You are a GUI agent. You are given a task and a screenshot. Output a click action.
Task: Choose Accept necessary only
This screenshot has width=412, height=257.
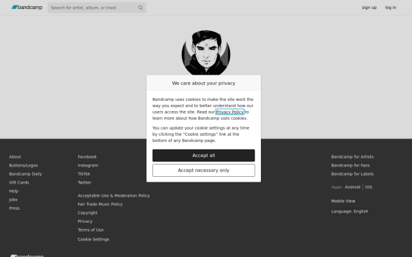tap(204, 171)
